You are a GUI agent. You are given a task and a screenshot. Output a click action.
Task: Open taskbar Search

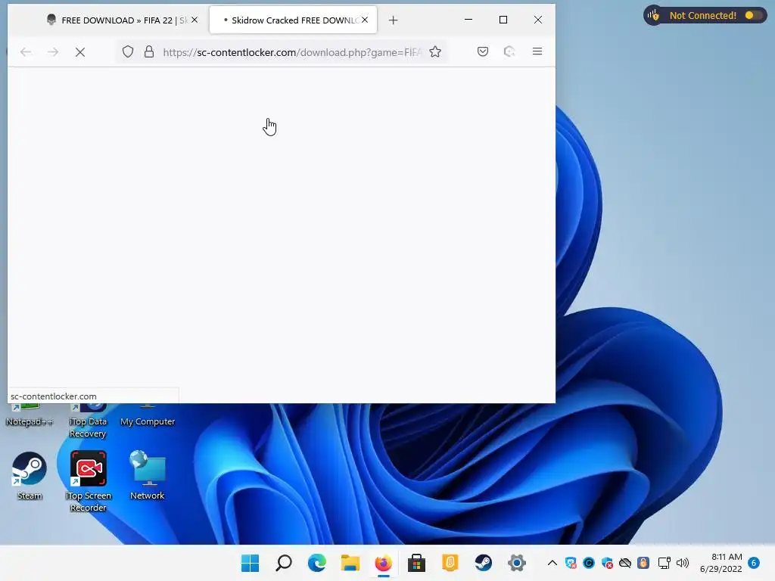(x=284, y=563)
